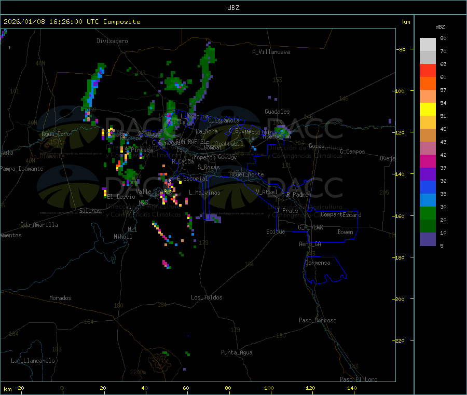The width and height of the screenshot is (467, 395).
Task: Click the G_Campos map label
Action: [x=353, y=152]
